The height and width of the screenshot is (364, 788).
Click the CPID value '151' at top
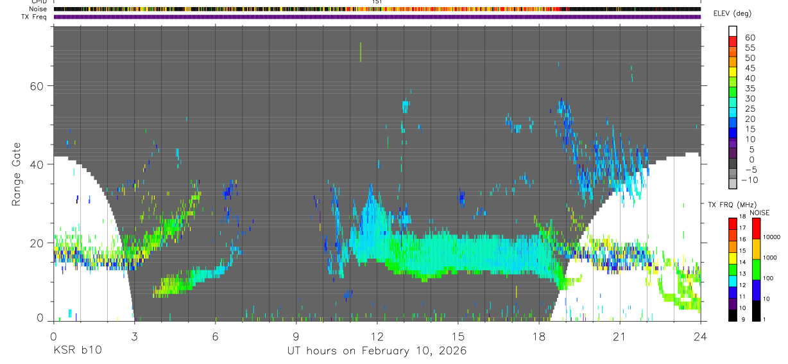[377, 2]
